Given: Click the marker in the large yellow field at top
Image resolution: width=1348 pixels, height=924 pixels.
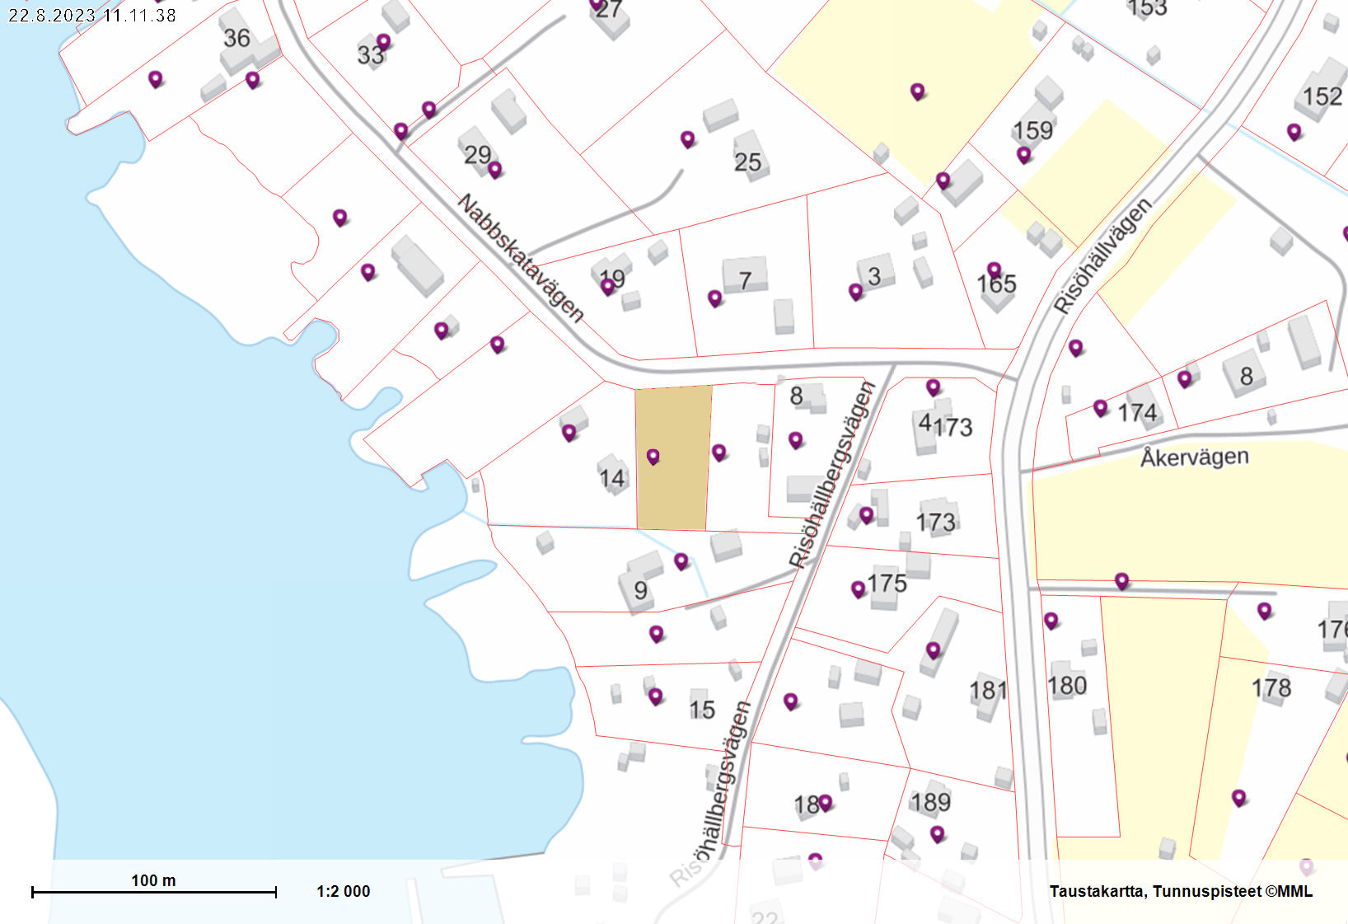Looking at the screenshot, I should (917, 91).
